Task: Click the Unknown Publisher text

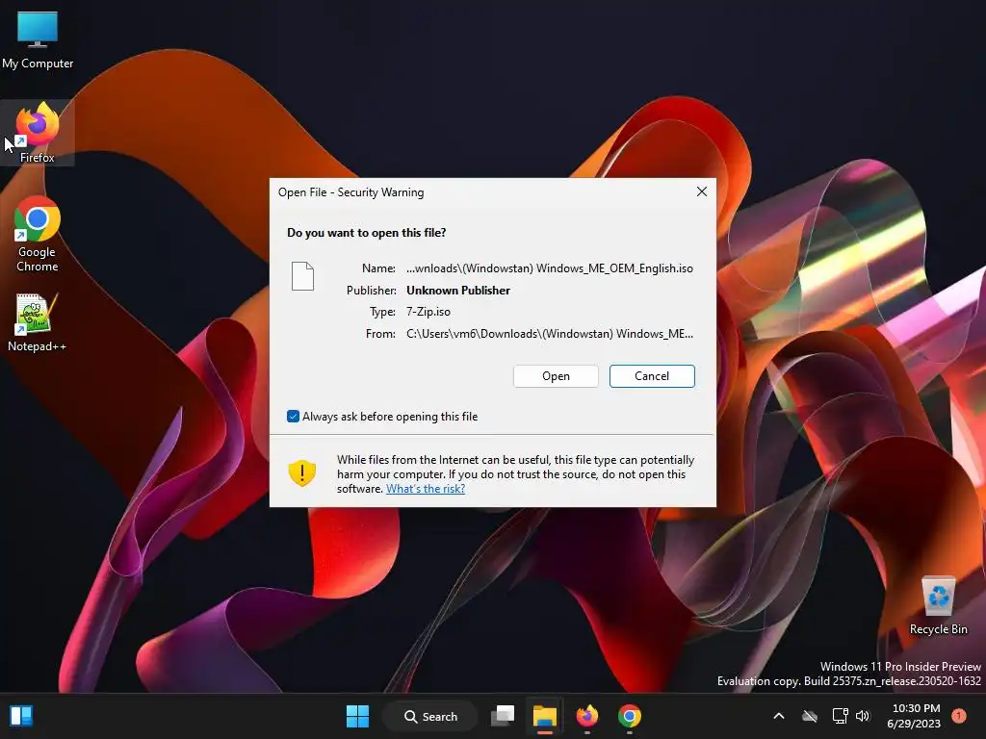Action: [458, 291]
